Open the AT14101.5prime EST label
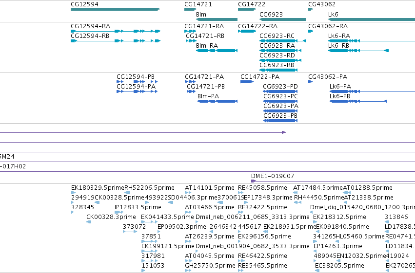 (210, 188)
